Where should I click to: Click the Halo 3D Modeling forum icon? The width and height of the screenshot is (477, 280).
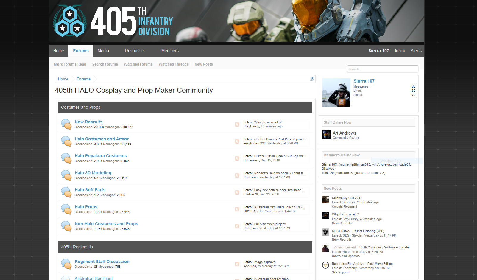[x=66, y=175]
